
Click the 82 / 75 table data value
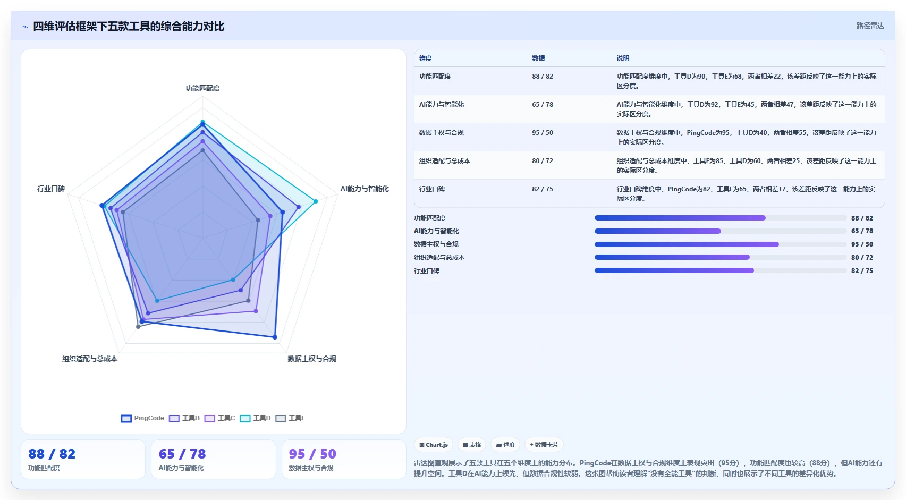tap(543, 189)
